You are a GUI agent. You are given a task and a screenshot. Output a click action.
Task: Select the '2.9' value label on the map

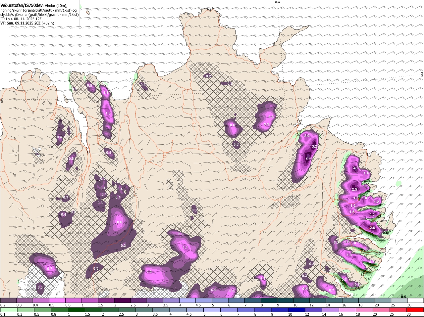(308, 158)
